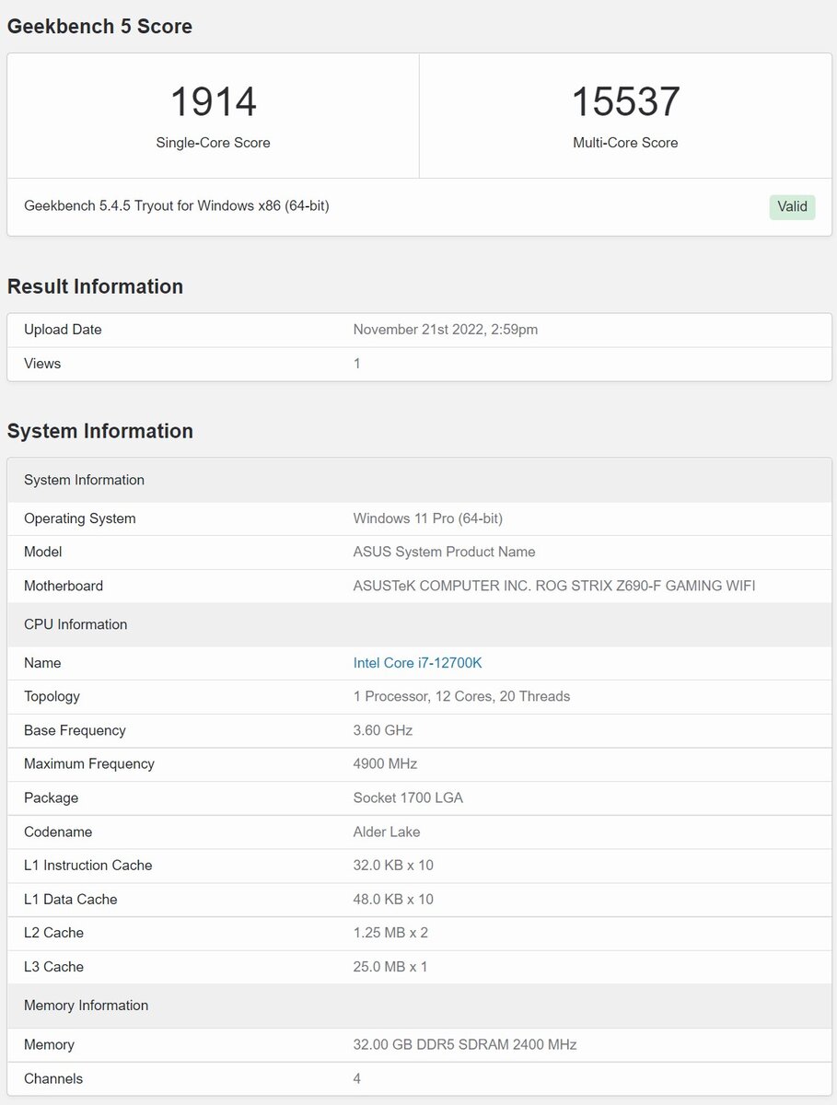Select the single-core score 1914

tap(214, 101)
